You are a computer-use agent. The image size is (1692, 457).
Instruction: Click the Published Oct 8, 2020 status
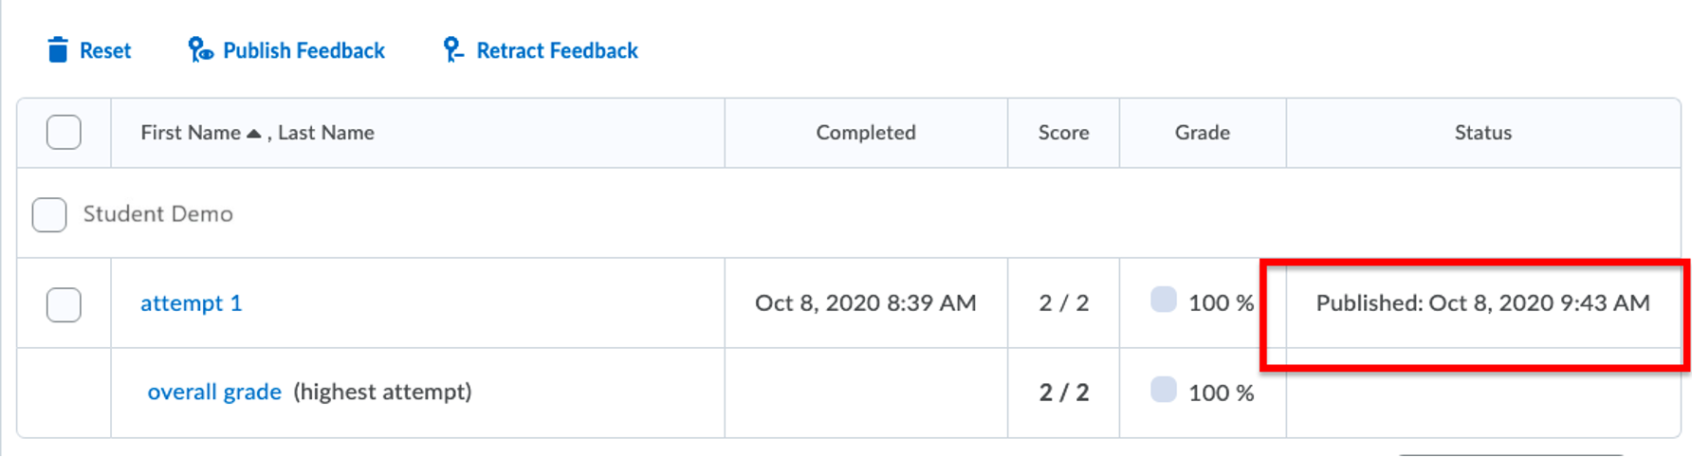(x=1482, y=303)
